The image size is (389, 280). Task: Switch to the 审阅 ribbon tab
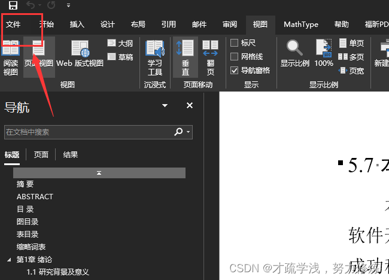coord(230,25)
